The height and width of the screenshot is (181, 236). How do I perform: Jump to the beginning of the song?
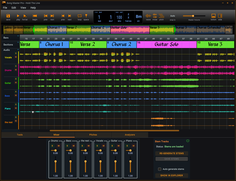pos(35,16)
